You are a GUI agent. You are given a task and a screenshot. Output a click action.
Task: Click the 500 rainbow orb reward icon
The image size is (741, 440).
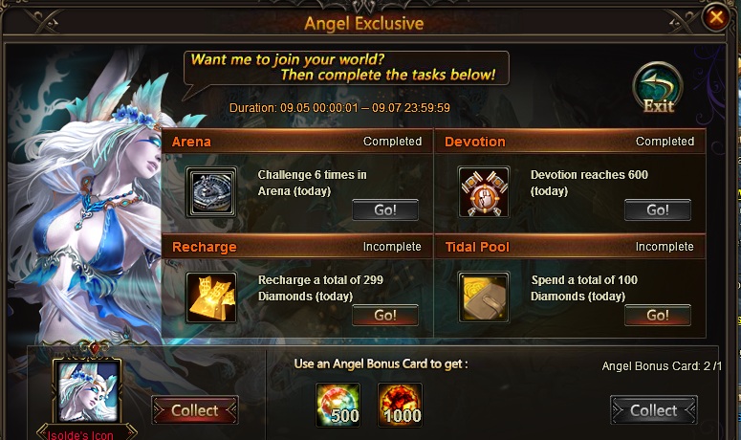tap(338, 405)
